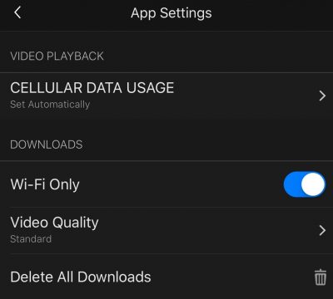Tap the word Quality in Video Quality
Image resolution: width=333 pixels, height=299 pixels.
(76, 223)
